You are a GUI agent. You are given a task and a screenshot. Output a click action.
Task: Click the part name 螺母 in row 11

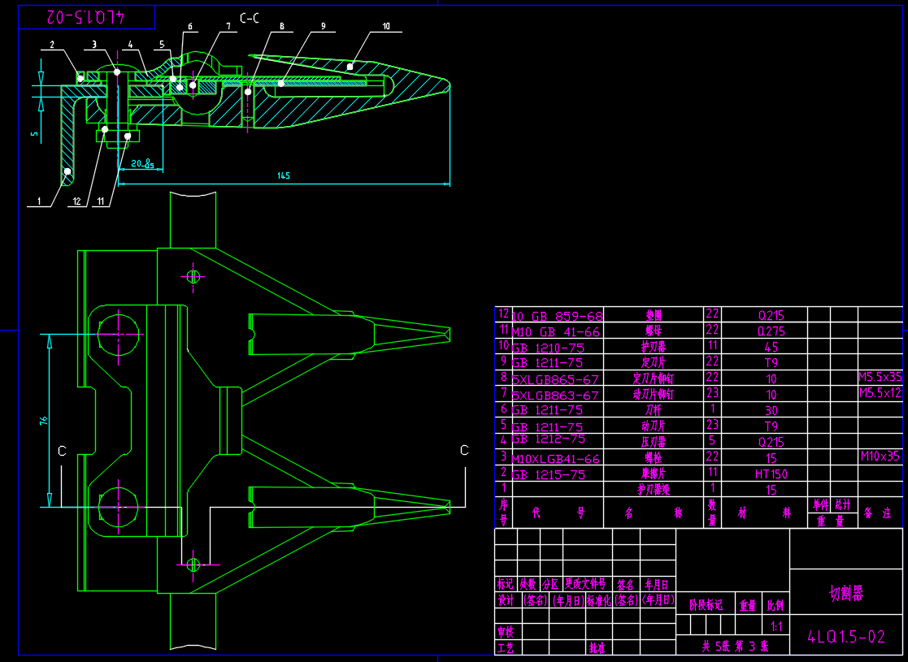click(654, 331)
